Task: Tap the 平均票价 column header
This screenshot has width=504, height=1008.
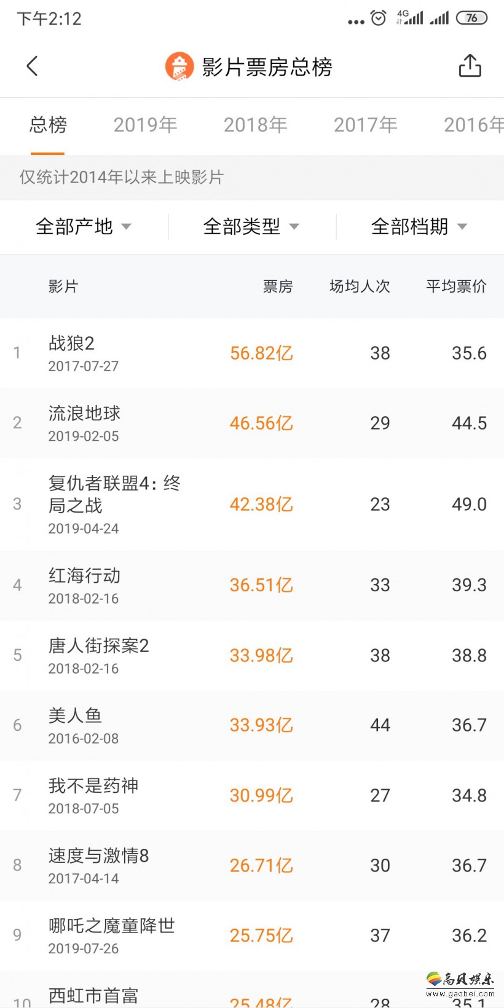Action: (456, 286)
